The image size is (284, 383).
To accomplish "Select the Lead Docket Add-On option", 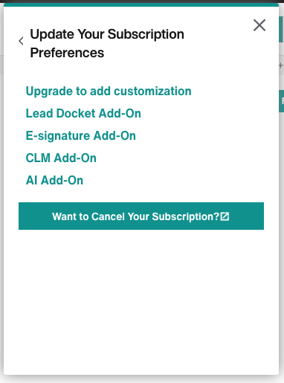I will (83, 113).
